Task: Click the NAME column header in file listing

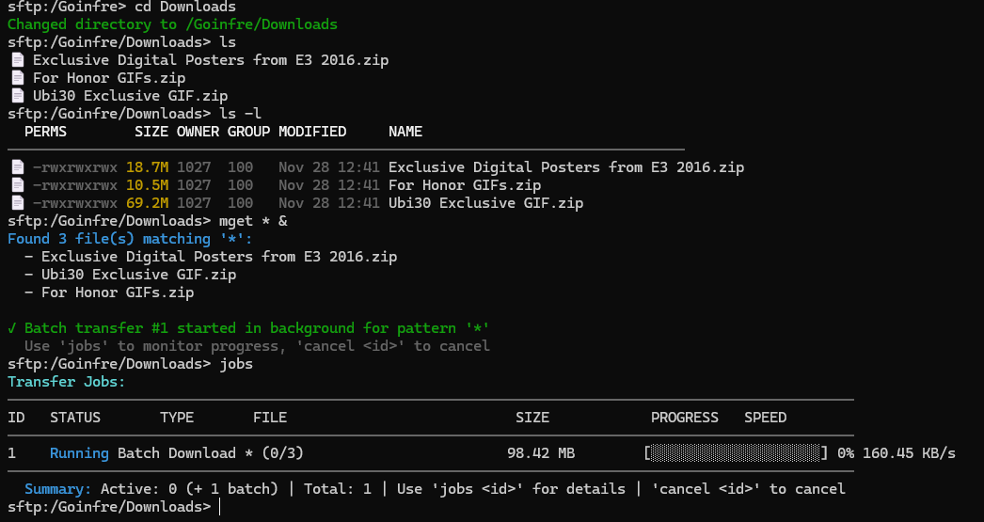Action: [405, 132]
